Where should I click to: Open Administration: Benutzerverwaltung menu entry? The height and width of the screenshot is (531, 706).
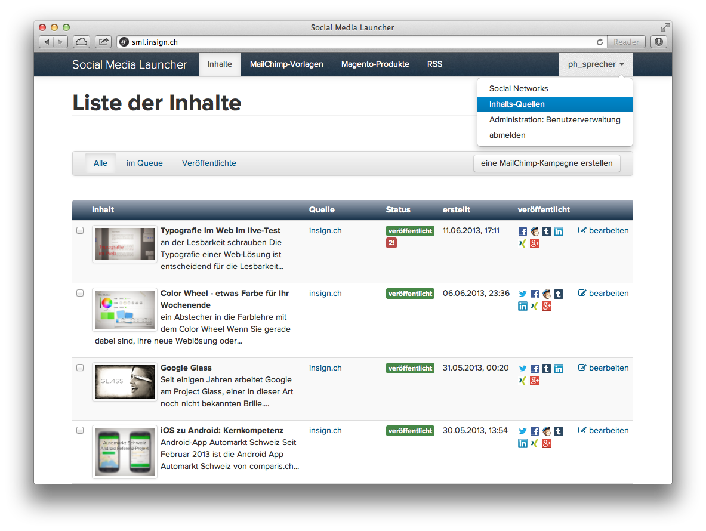pos(555,120)
